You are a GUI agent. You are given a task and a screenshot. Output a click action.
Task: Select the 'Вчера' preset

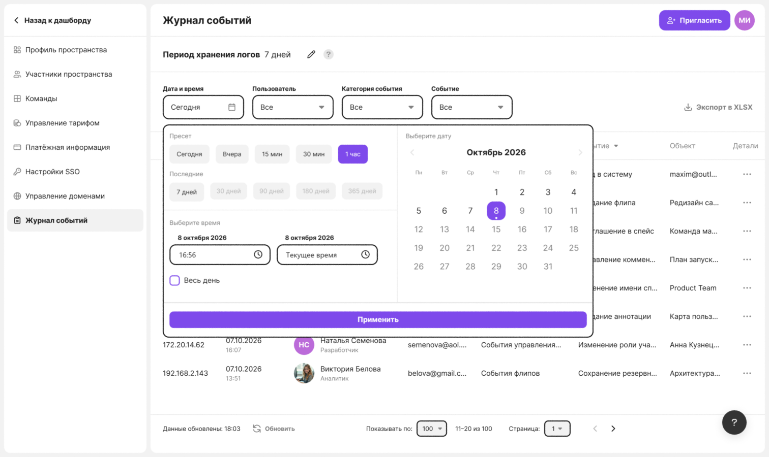click(x=232, y=154)
